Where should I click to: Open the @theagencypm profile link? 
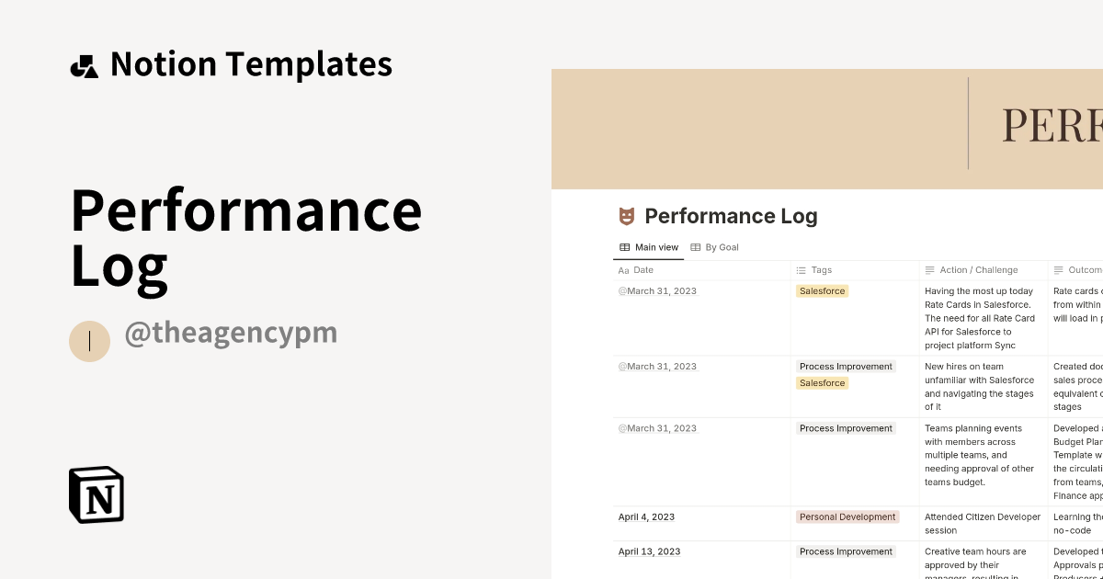[232, 333]
